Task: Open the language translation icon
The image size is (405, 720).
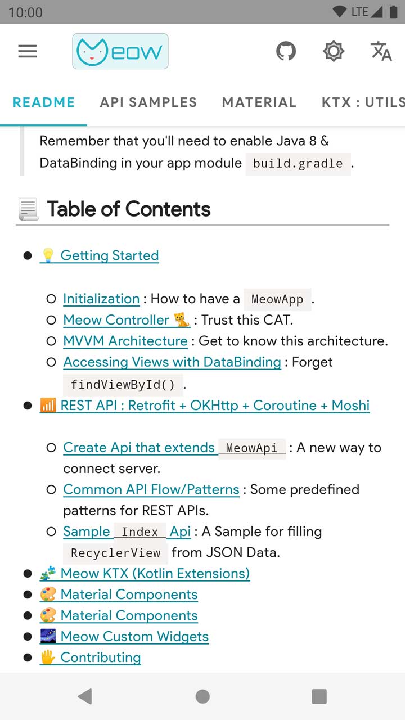Action: click(381, 52)
